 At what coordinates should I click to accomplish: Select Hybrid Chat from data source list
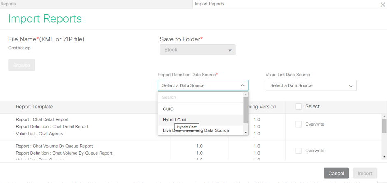point(175,120)
